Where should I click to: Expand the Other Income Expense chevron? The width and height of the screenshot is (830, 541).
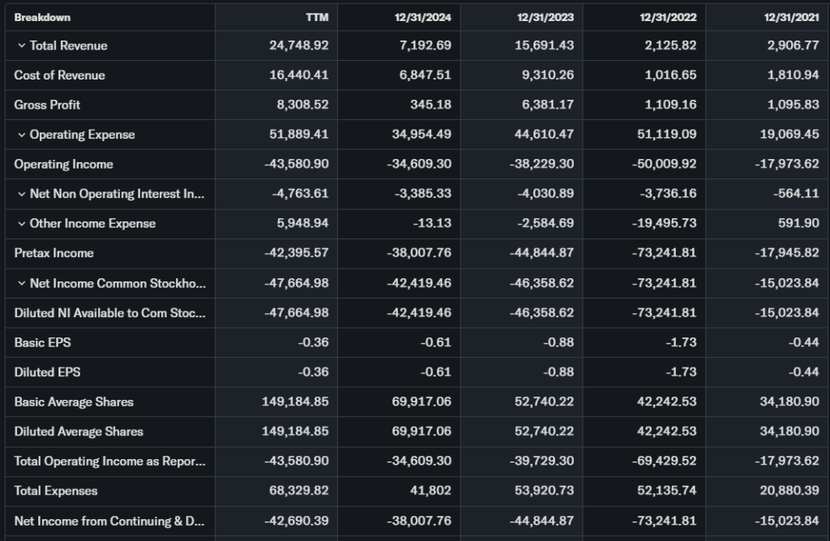click(21, 224)
